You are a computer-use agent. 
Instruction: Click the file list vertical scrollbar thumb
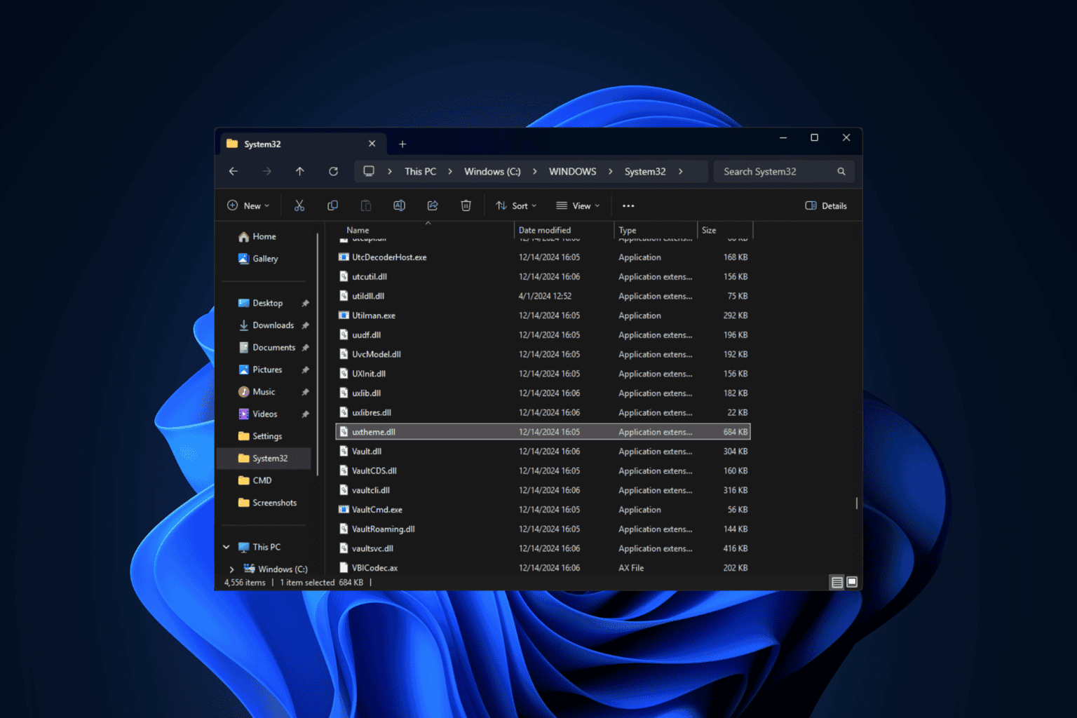(857, 503)
